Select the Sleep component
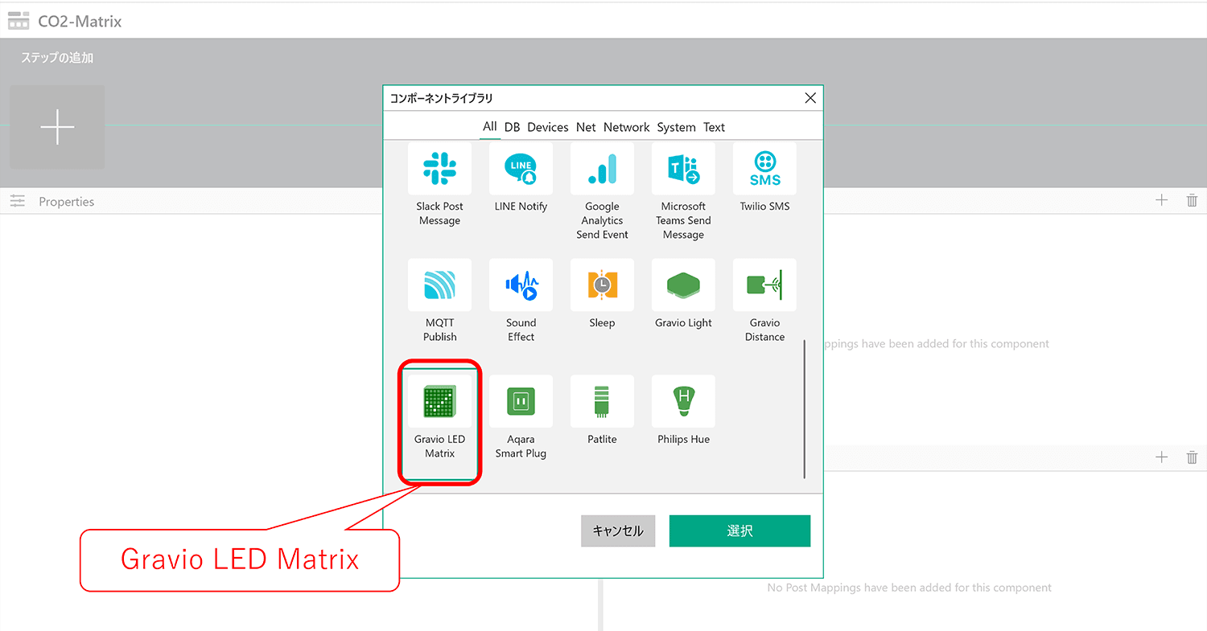The image size is (1207, 631). pyautogui.click(x=602, y=295)
